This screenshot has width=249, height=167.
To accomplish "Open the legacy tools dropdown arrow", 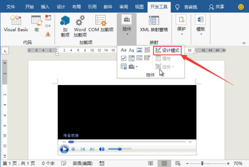I will [x=137, y=67].
